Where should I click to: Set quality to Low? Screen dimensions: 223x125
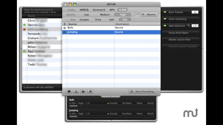tap(86, 15)
